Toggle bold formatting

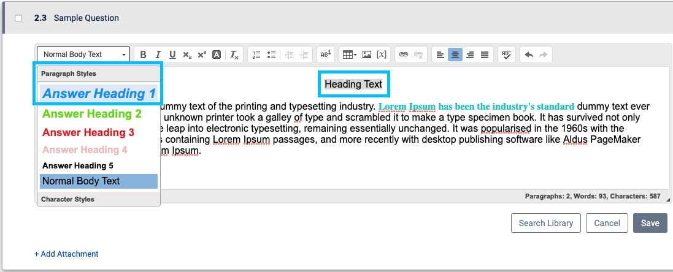pos(144,55)
